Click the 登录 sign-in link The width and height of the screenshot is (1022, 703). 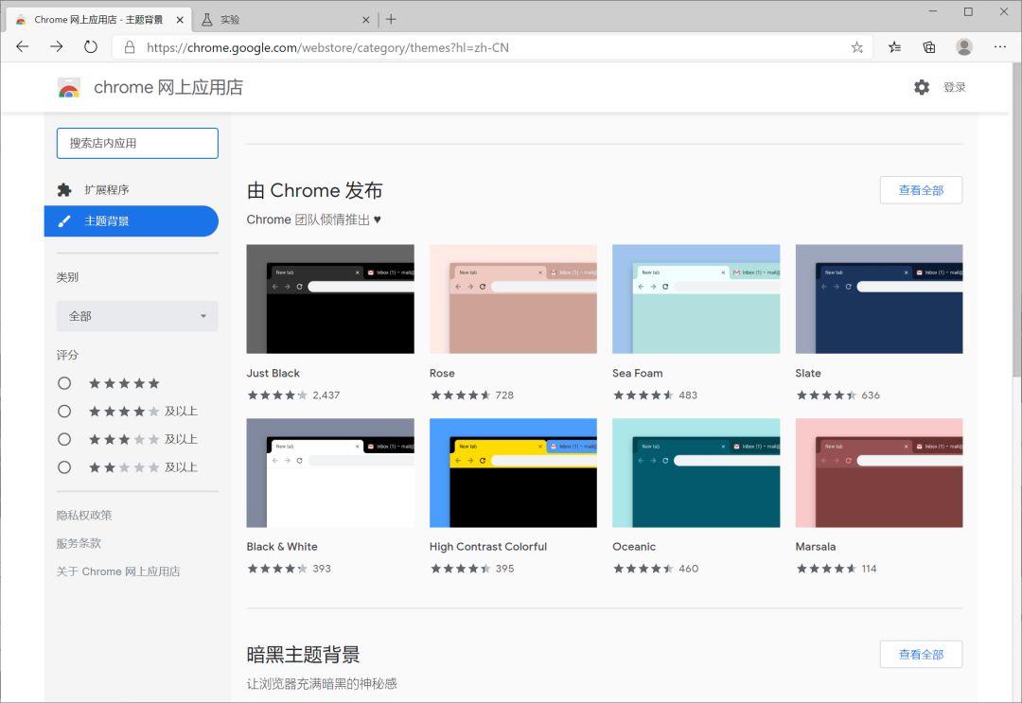[x=954, y=87]
